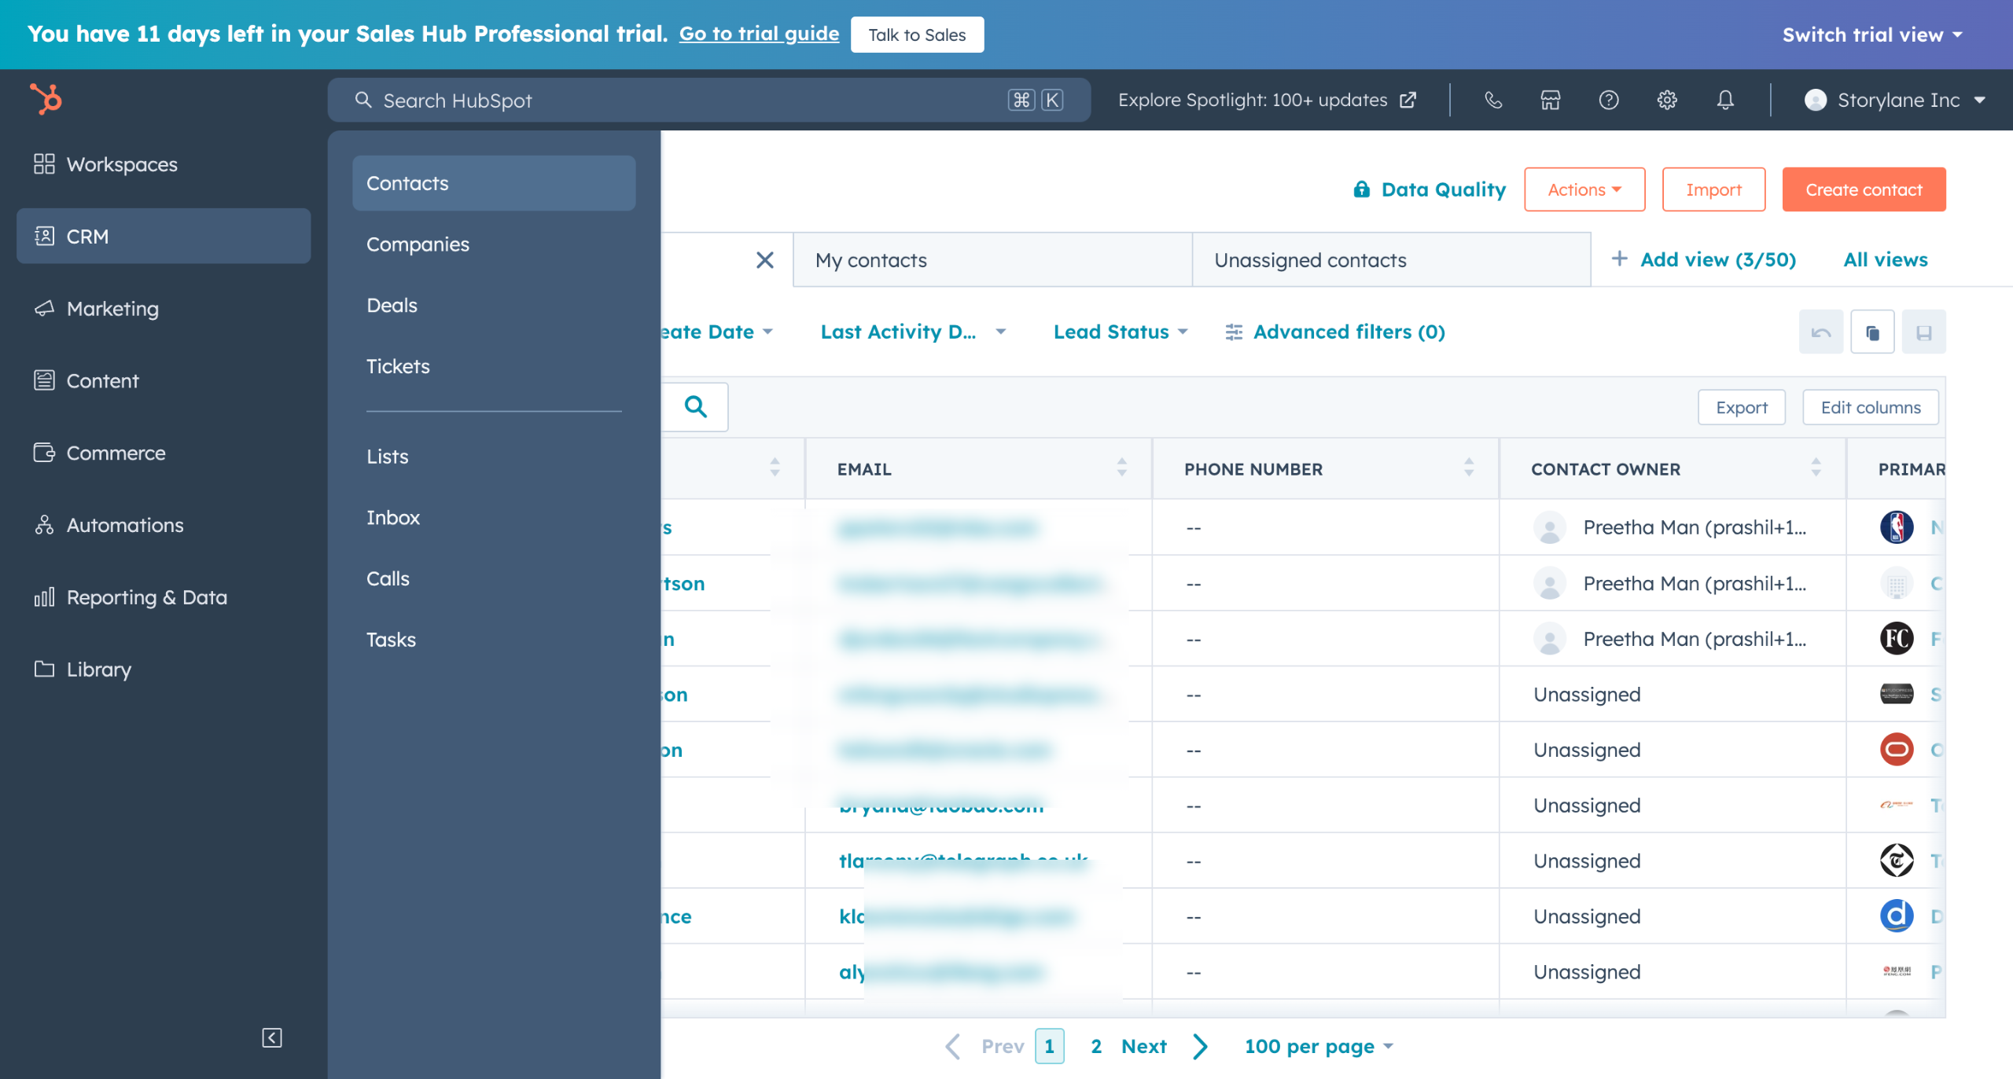
Task: Click the previous page arrow chevron
Action: [952, 1046]
